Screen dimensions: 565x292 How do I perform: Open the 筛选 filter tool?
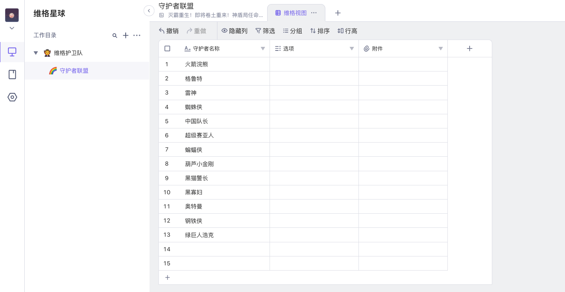(265, 31)
